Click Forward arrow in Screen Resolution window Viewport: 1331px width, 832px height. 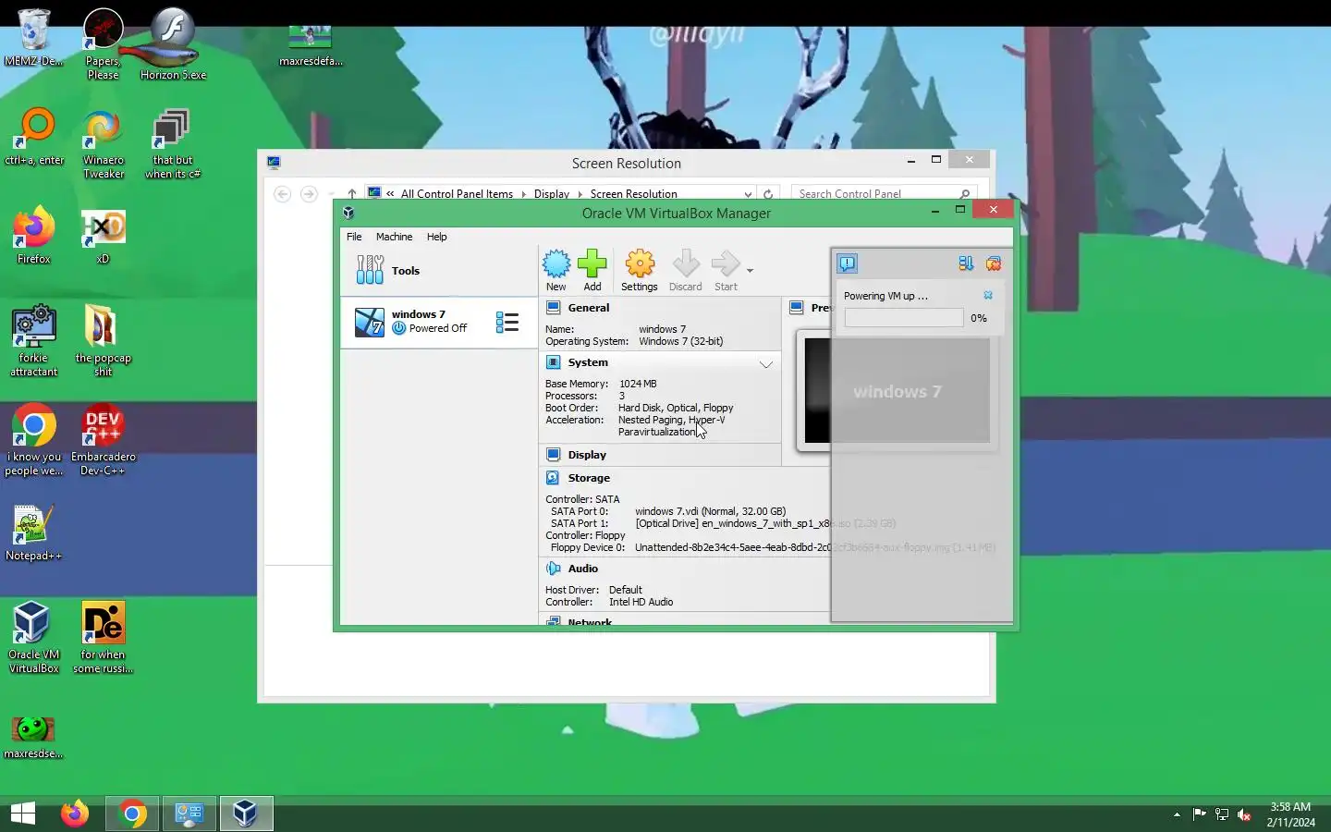pos(309,194)
